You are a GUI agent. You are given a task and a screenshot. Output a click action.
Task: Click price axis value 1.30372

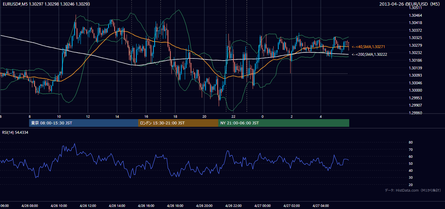click(x=416, y=30)
